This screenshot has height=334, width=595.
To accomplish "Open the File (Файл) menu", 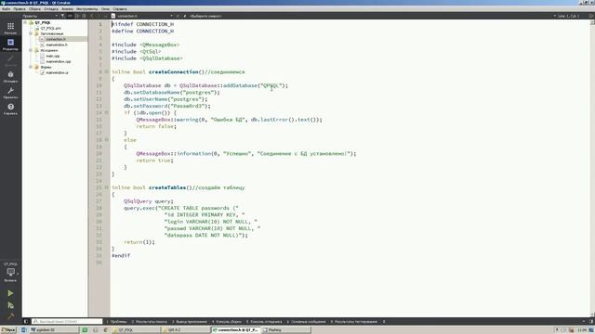I will 7,8.
